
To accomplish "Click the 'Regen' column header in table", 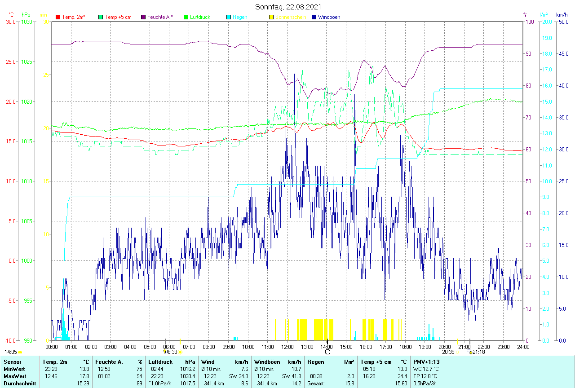I will pyautogui.click(x=315, y=362).
